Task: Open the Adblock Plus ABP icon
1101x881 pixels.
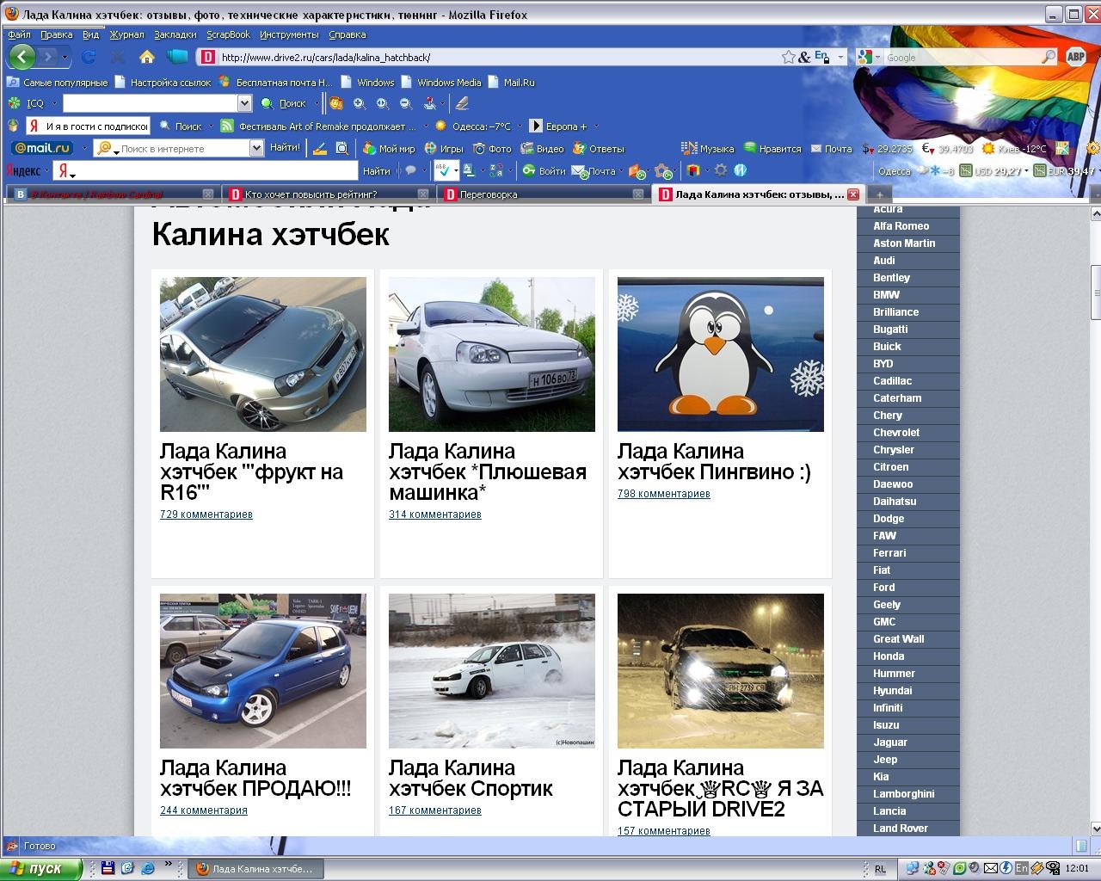Action: point(1076,57)
